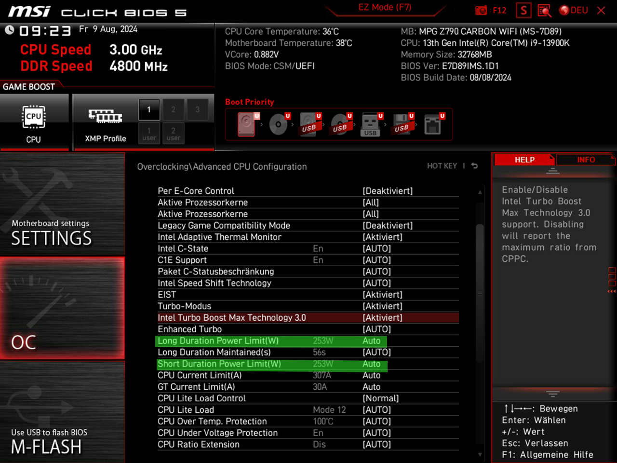The image size is (617, 463).
Task: Toggle Legacy Game Compatibility Mode
Action: coord(308,226)
